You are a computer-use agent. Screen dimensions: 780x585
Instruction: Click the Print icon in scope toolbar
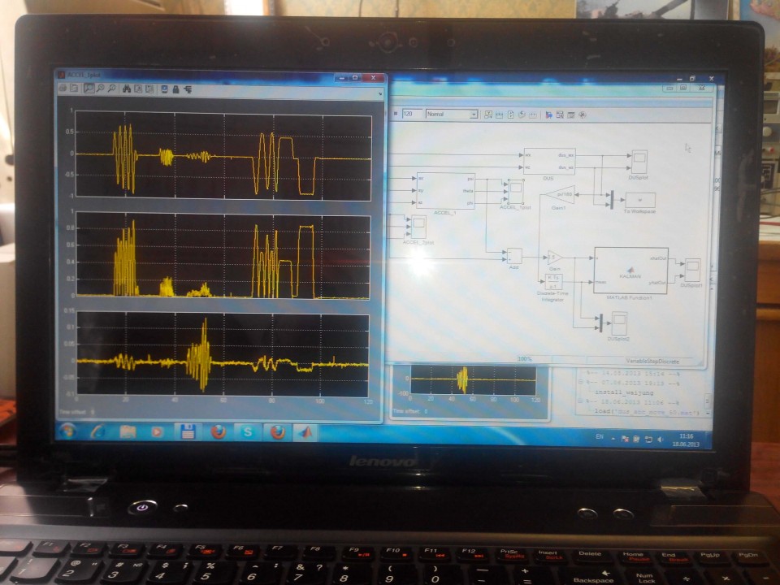coord(63,89)
